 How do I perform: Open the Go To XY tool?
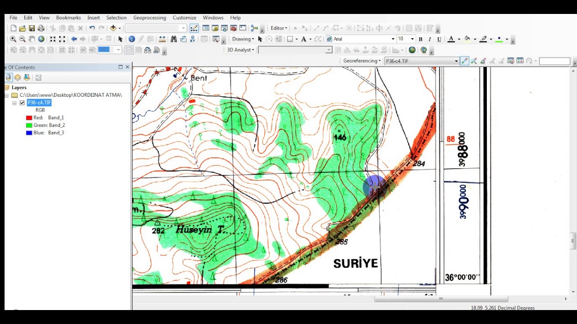coord(192,39)
